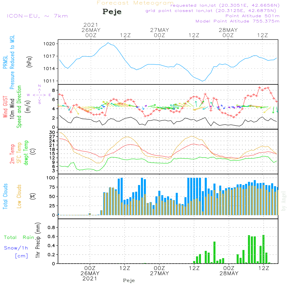
Task: Select the '0.2' precipitation tick value
Action: pyautogui.click(x=51, y=255)
